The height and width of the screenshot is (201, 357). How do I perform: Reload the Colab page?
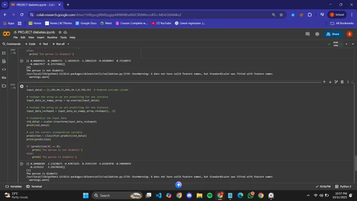(22, 15)
